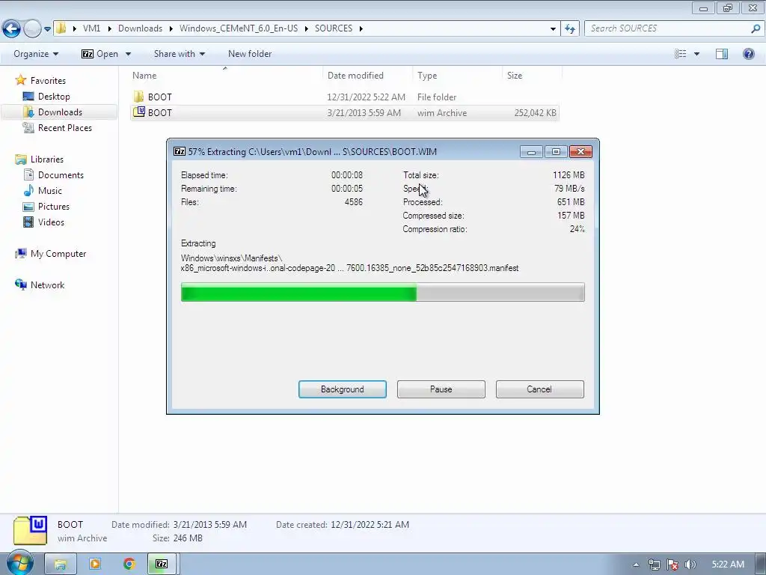766x575 pixels.
Task: Select VM1 in the address breadcrumb
Action: 91,28
